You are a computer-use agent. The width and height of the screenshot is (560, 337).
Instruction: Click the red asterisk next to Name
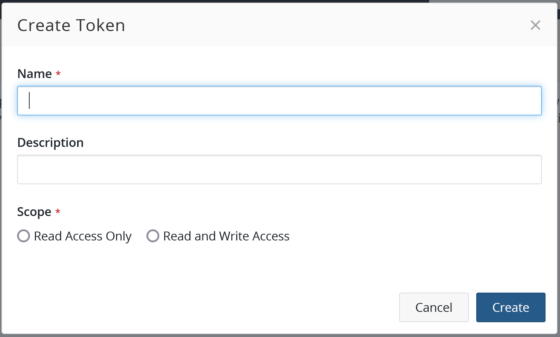click(x=58, y=74)
